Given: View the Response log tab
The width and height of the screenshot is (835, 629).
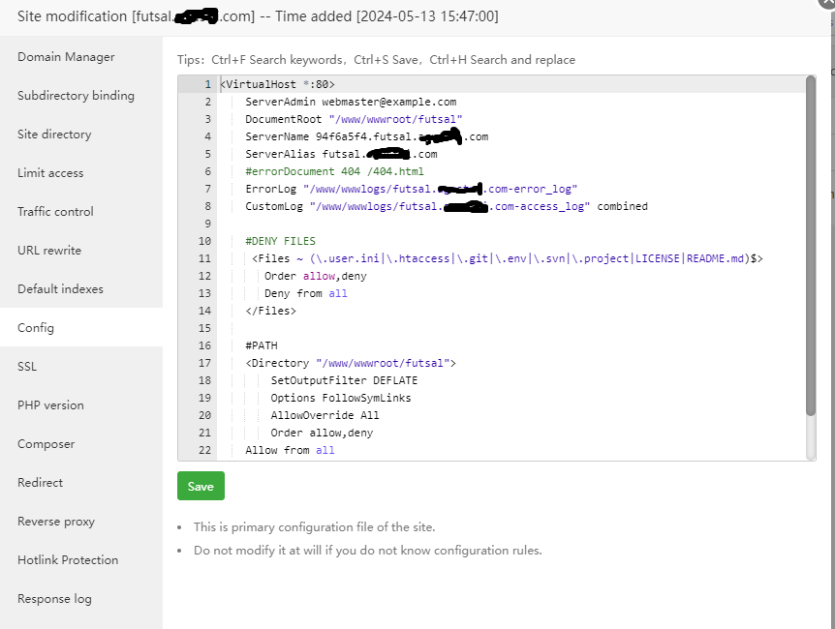Looking at the screenshot, I should coord(54,599).
